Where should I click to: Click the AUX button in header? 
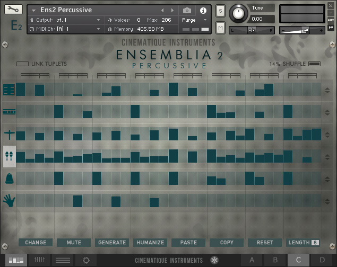click(331, 20)
